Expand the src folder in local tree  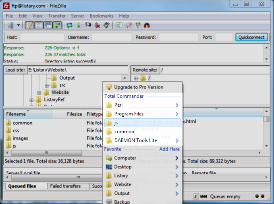[46, 86]
